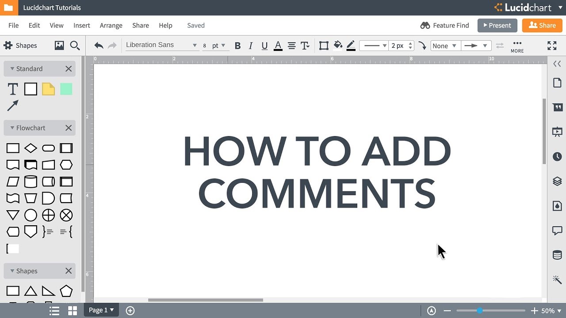
Task: Close the Shapes library section
Action: click(x=69, y=271)
